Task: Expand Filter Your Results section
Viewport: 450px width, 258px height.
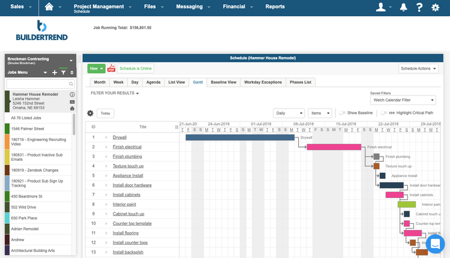Action: click(115, 93)
